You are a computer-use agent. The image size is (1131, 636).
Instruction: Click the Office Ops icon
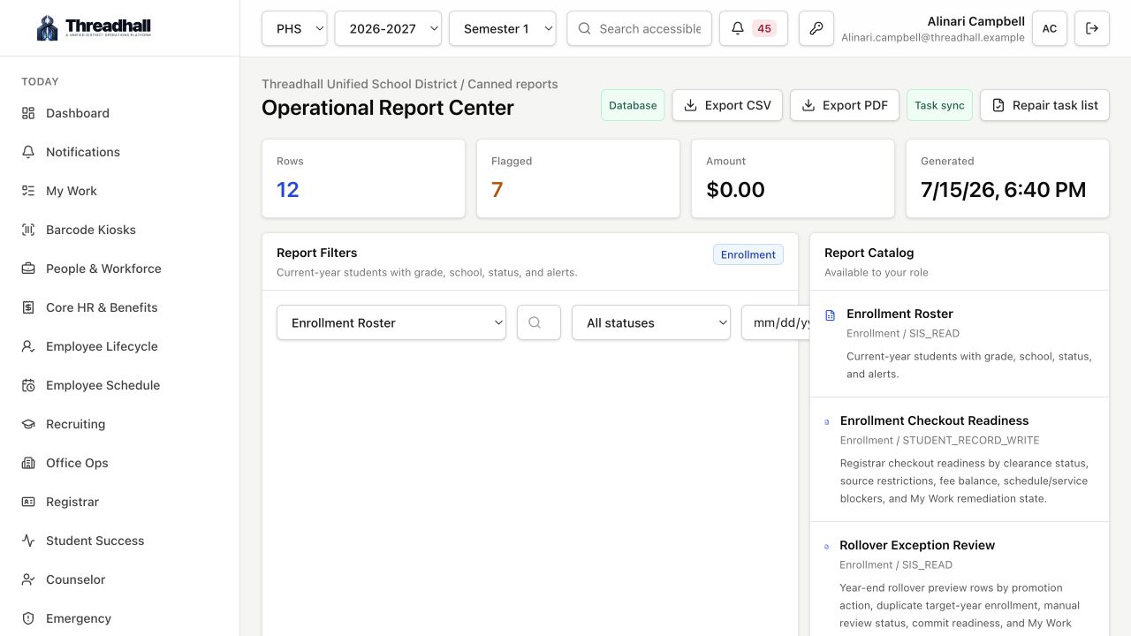[x=28, y=463]
